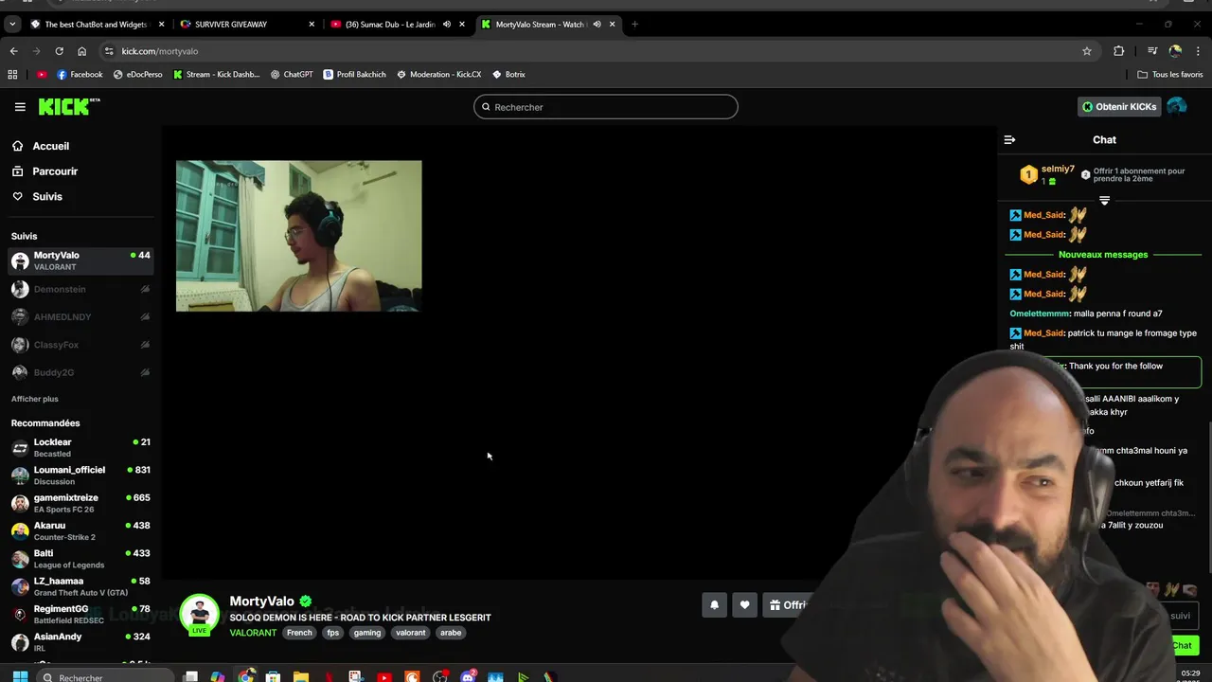Open the RegimentGG channel
Image resolution: width=1212 pixels, height=682 pixels.
click(80, 614)
